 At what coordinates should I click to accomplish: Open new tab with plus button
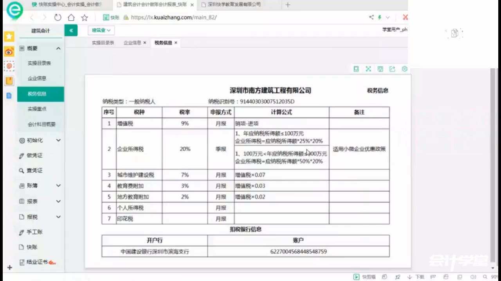tap(288, 5)
